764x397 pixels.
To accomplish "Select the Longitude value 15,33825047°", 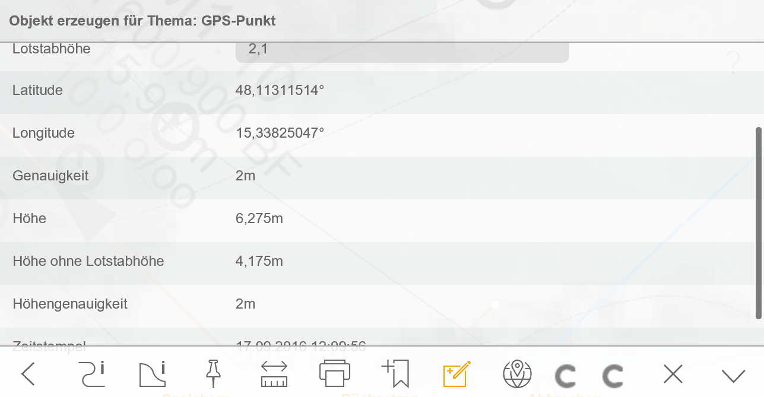I will [280, 133].
